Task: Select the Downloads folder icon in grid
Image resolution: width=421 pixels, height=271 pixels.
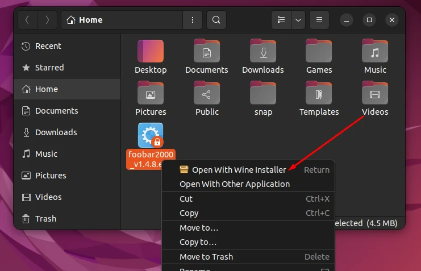Action: tap(263, 51)
